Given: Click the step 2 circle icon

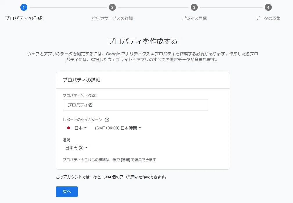Looking at the screenshot, I should pos(112,8).
